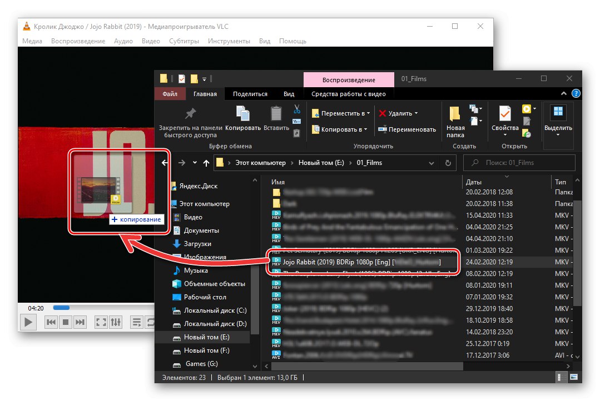
Task: Click Previous track in VLC controls
Action: pos(51,322)
